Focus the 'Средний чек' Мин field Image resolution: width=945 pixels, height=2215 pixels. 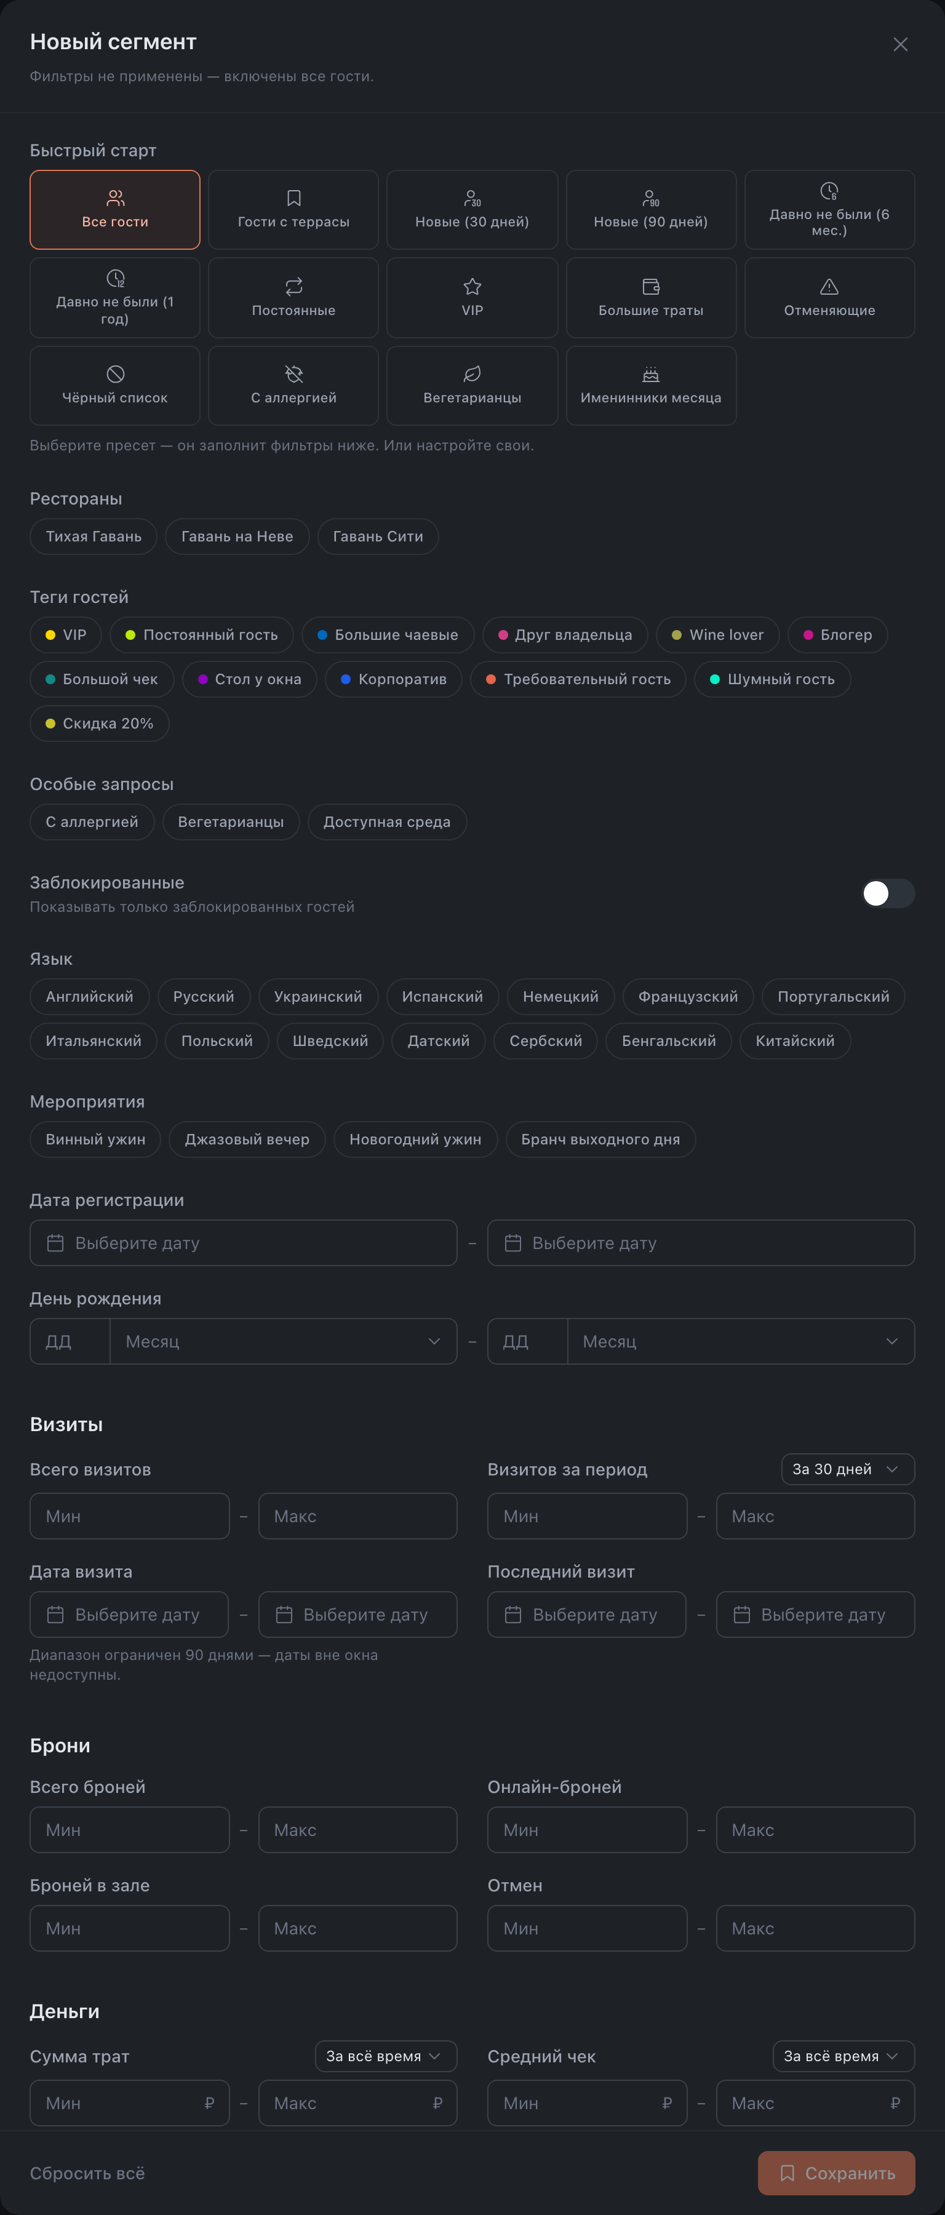(588, 2103)
